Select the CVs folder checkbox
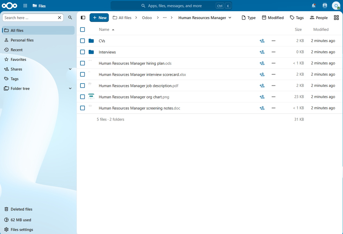The image size is (343, 234). 83,41
